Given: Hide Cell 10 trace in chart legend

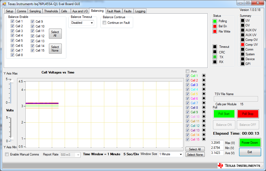Looking at the screenshot, I should (x=187, y=116).
